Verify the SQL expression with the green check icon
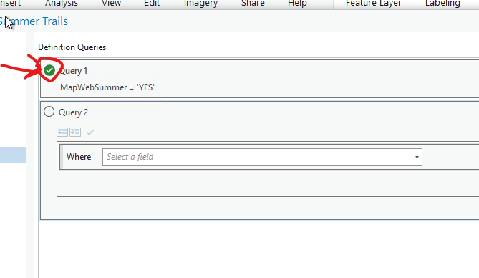 click(x=90, y=132)
